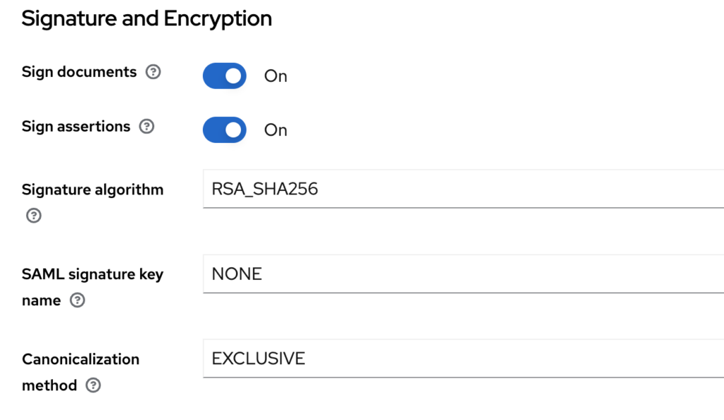
Task: Click the Canonicalization method label text
Action: [x=81, y=372]
